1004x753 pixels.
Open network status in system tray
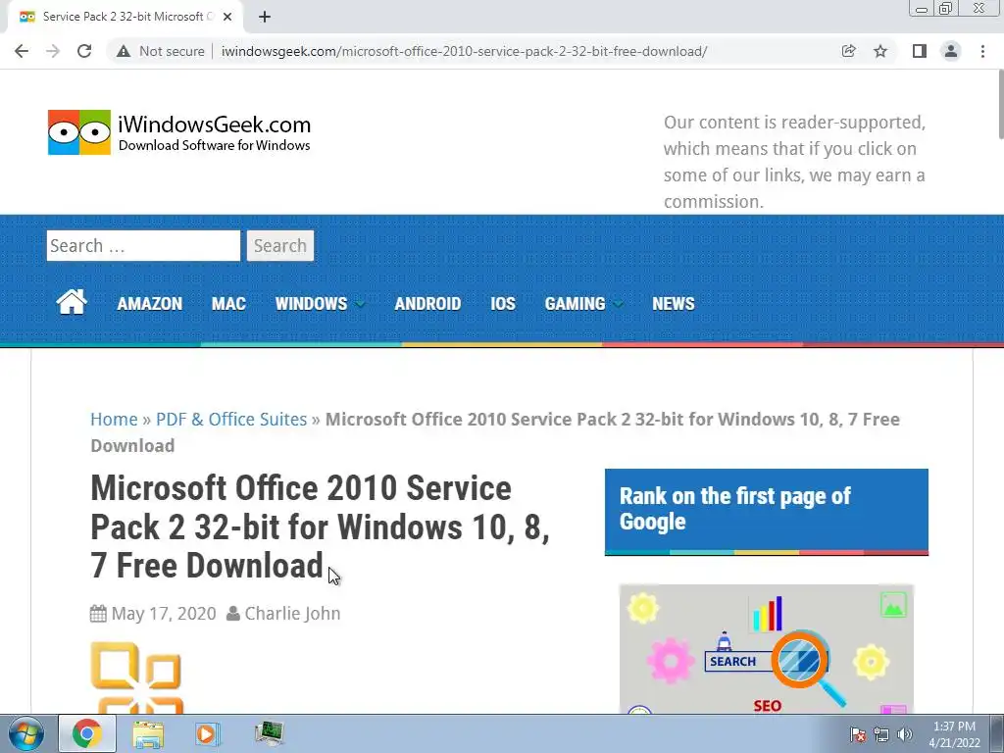(x=881, y=734)
